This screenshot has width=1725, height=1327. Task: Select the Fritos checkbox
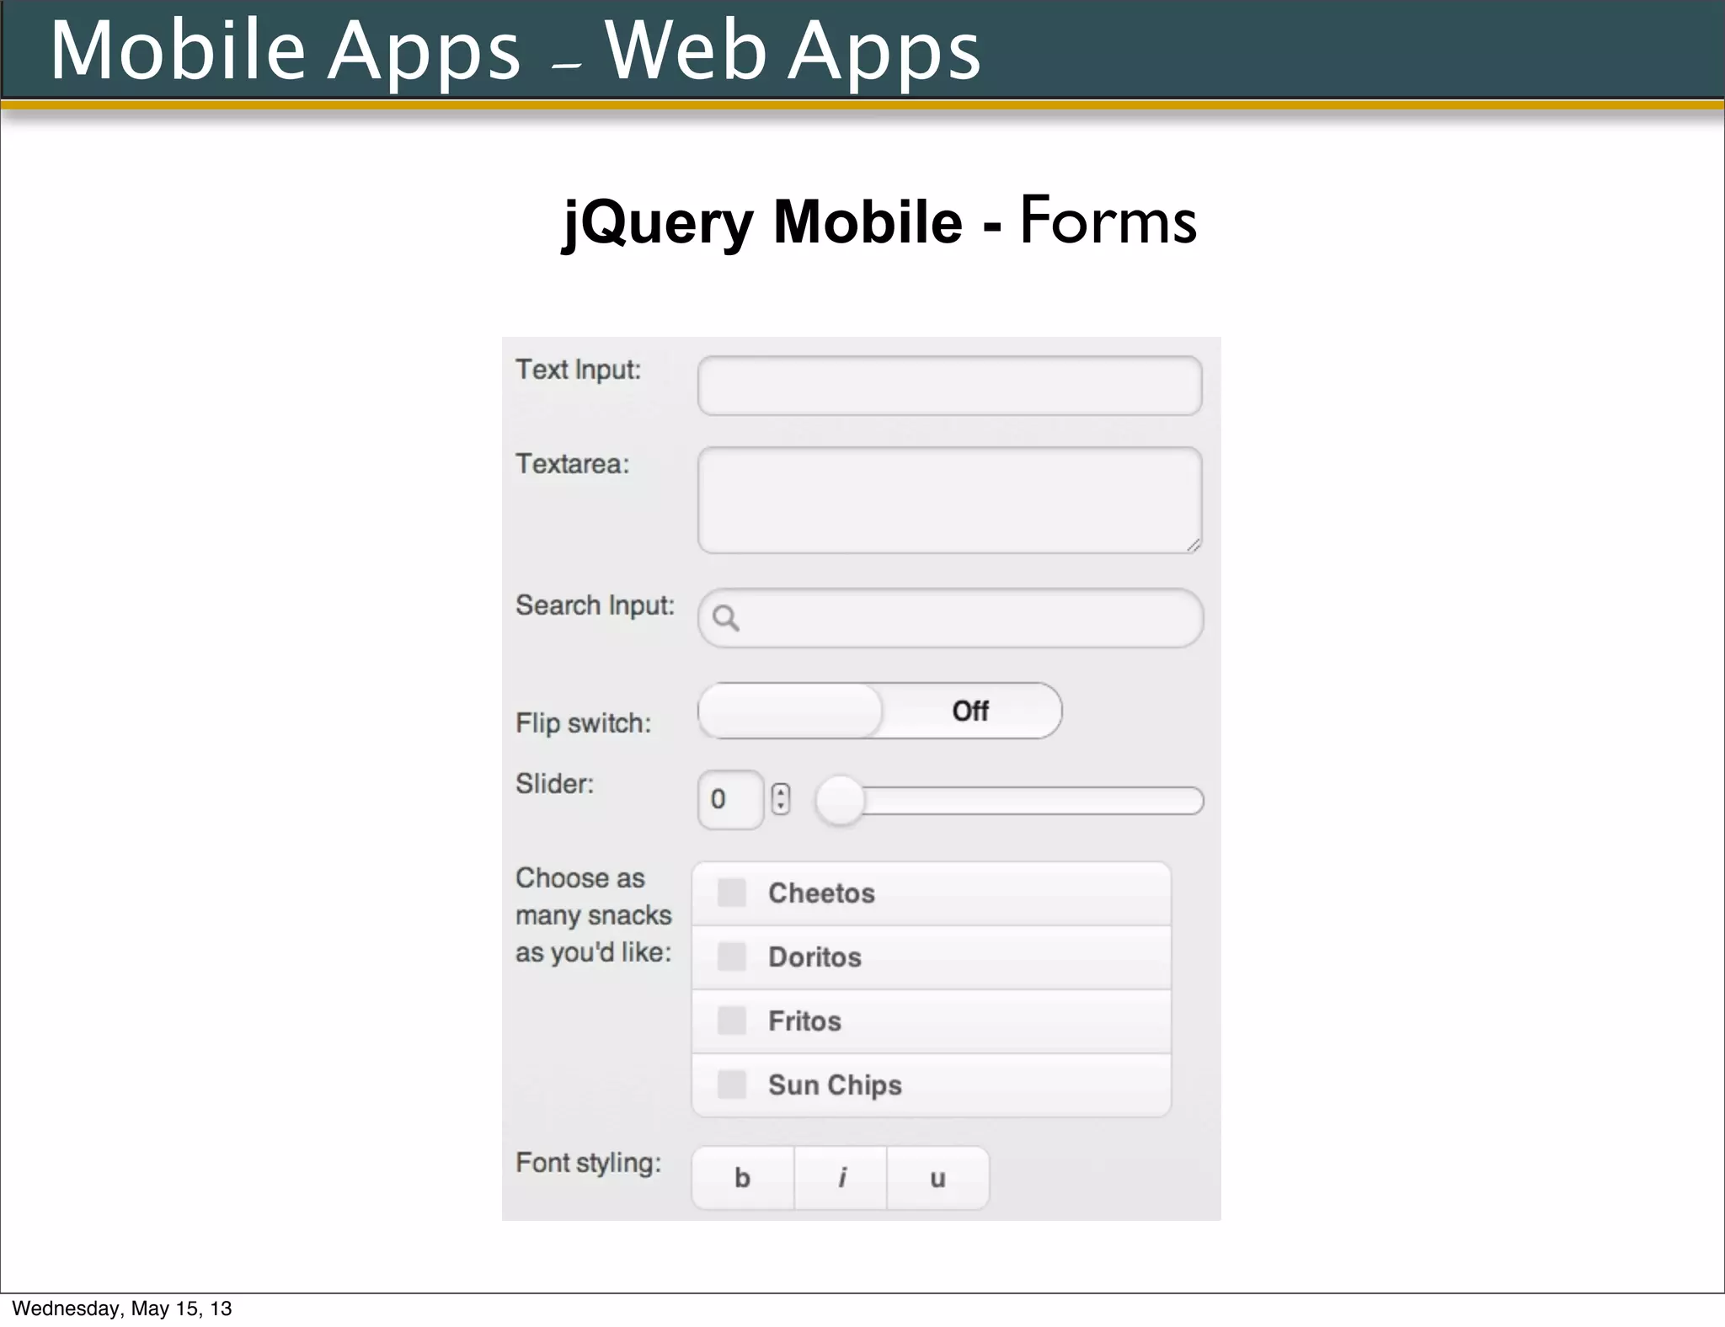click(731, 1021)
